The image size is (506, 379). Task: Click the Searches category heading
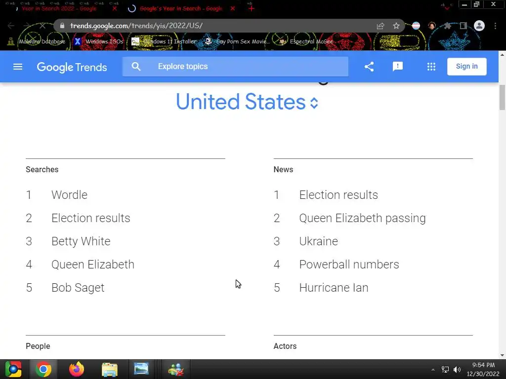pyautogui.click(x=42, y=170)
